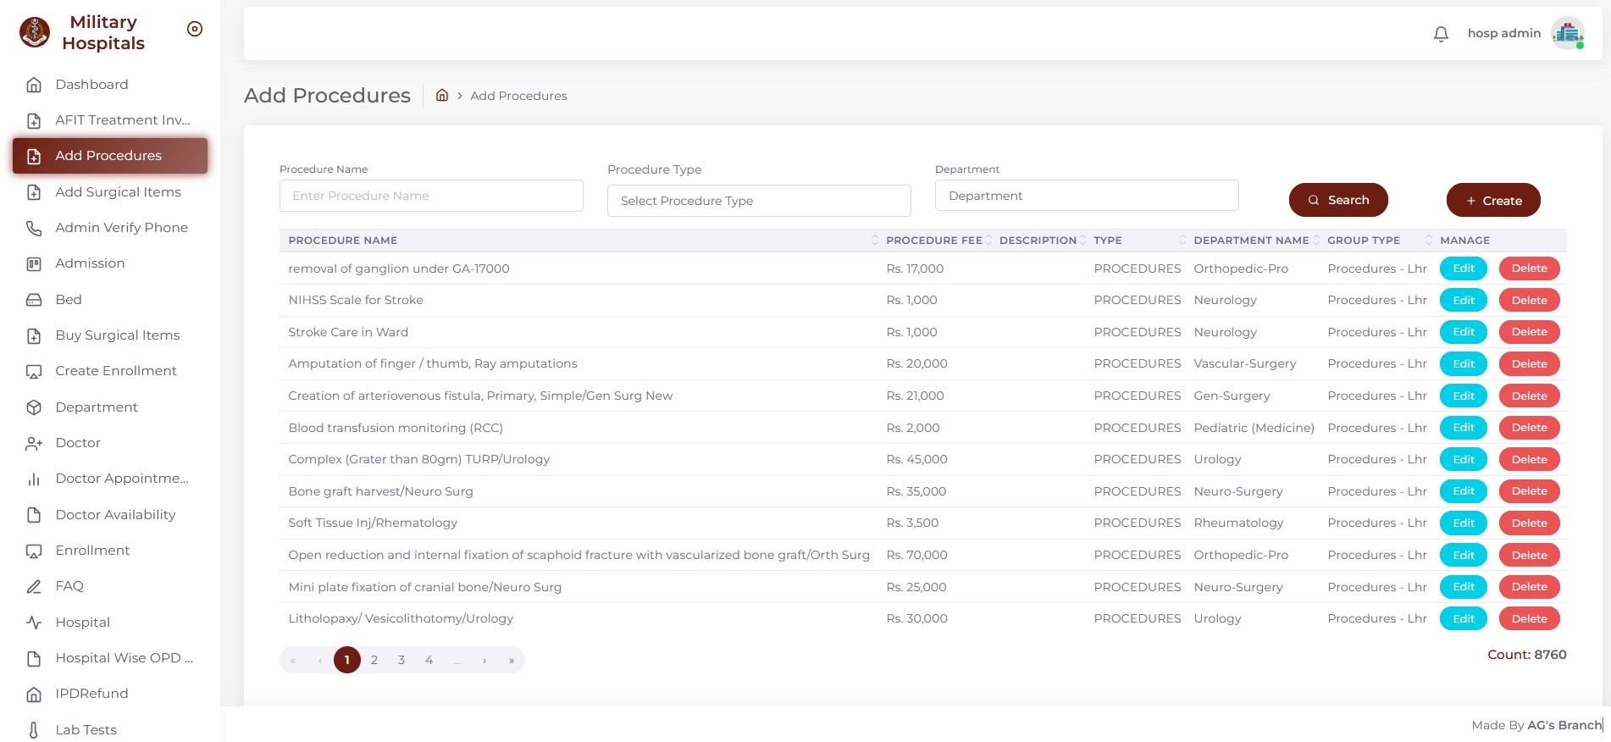Jump to last page with double arrow
Viewport: 1611px width, 742px height.
click(512, 660)
